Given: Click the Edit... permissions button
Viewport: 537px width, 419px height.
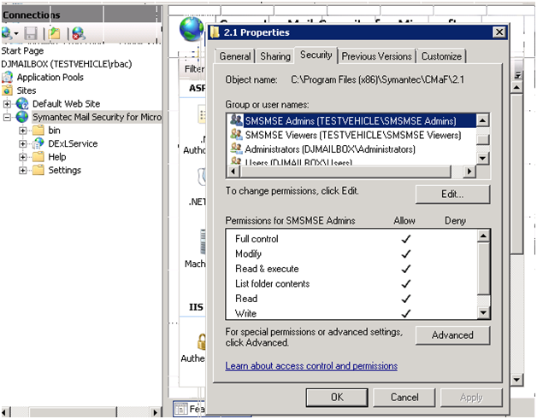Looking at the screenshot, I should pos(452,194).
